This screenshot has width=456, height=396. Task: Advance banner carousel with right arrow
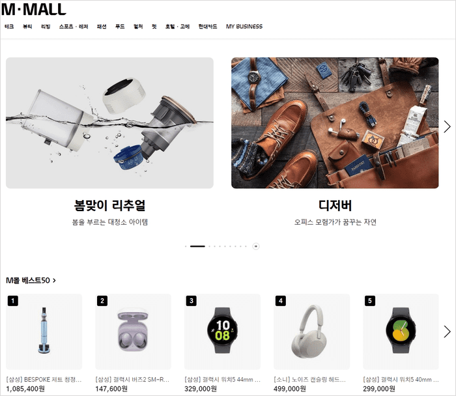point(447,127)
